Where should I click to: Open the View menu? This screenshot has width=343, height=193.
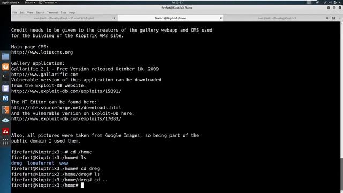(x=30, y=13)
